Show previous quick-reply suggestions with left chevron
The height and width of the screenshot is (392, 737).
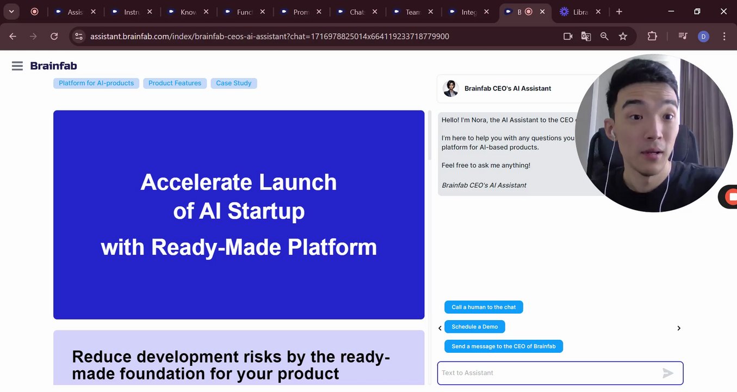click(440, 328)
